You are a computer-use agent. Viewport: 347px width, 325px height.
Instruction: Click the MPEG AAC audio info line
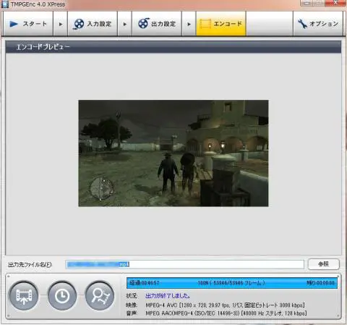[226, 313]
